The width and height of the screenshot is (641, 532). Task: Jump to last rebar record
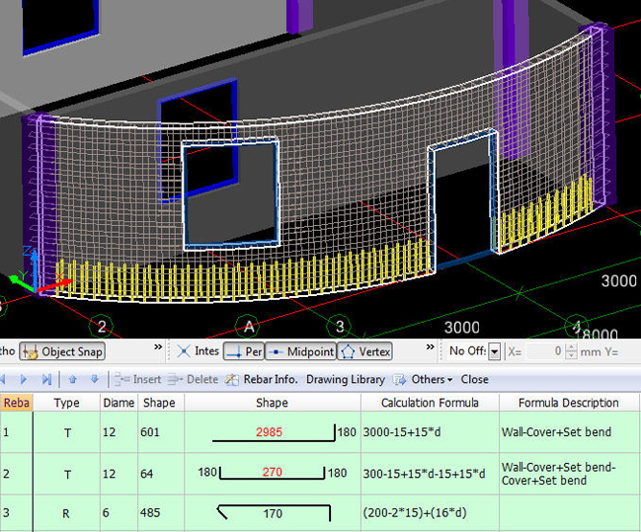point(46,379)
